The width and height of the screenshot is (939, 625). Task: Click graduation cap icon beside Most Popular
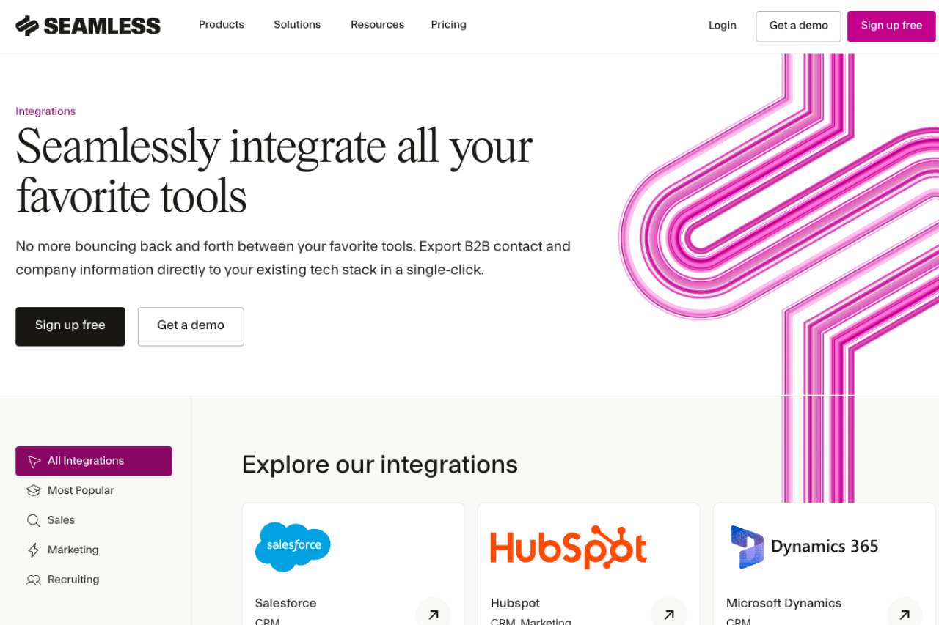[x=34, y=491]
